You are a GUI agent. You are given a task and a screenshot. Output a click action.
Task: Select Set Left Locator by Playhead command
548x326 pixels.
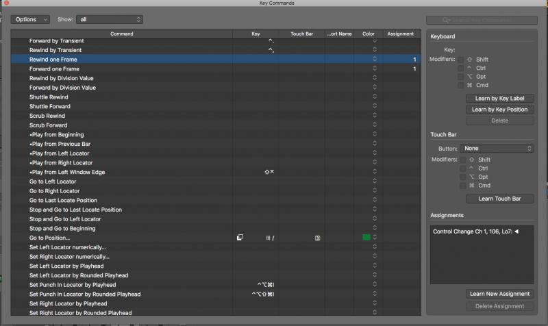coord(216,266)
